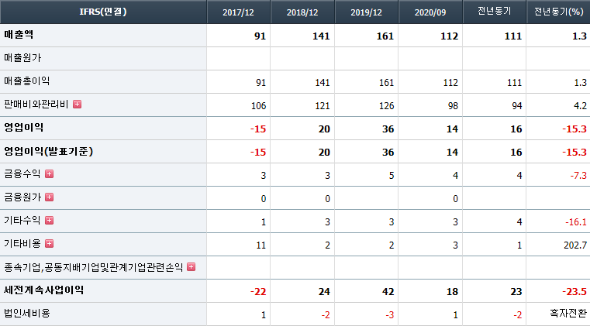Click the 매출원가 row label
The height and width of the screenshot is (326, 590).
coord(22,58)
